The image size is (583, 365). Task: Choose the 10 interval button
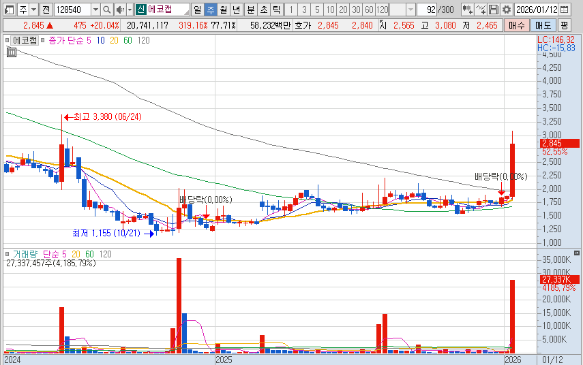pyautogui.click(x=330, y=10)
